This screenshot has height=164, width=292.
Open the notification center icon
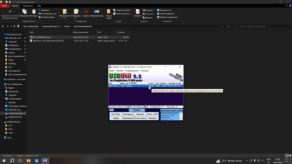tap(287, 161)
